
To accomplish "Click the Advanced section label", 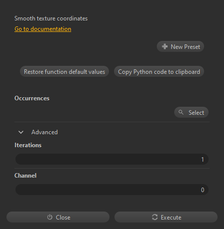I will [x=44, y=132].
